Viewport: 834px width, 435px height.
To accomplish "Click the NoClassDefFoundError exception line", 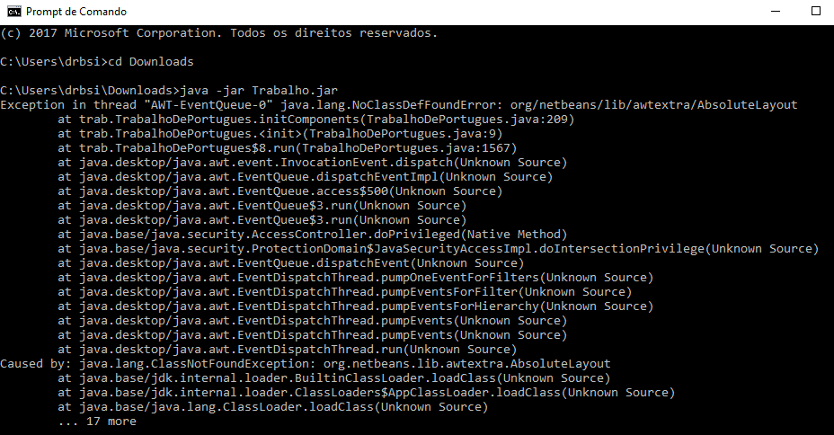I will [x=399, y=105].
